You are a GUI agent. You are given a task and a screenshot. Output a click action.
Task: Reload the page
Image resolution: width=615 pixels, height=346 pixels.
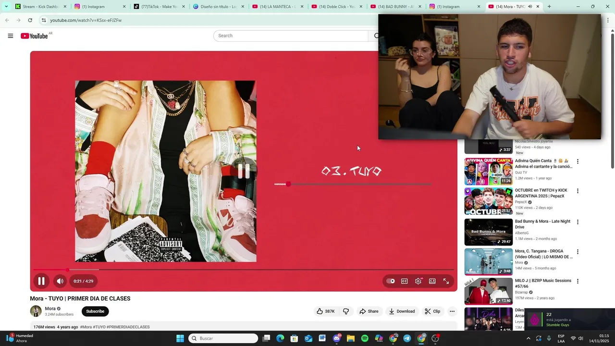click(30, 20)
